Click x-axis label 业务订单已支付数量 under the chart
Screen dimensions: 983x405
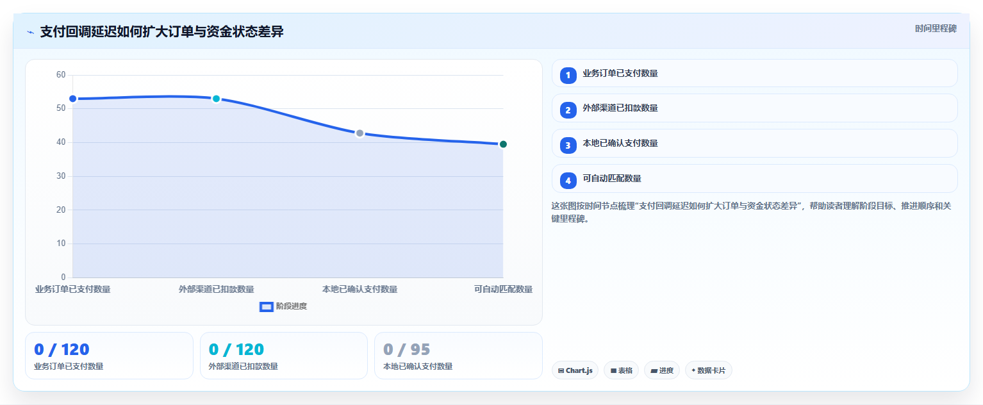point(72,290)
